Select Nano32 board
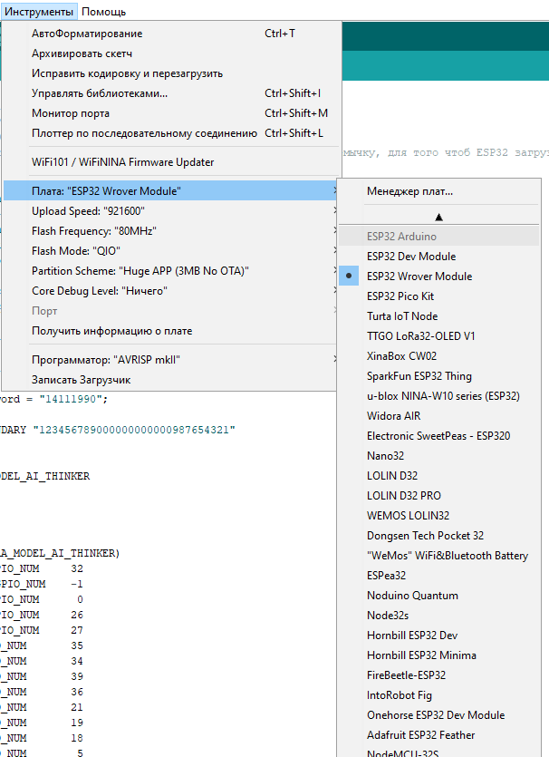Image resolution: width=549 pixels, height=757 pixels. coord(439,456)
